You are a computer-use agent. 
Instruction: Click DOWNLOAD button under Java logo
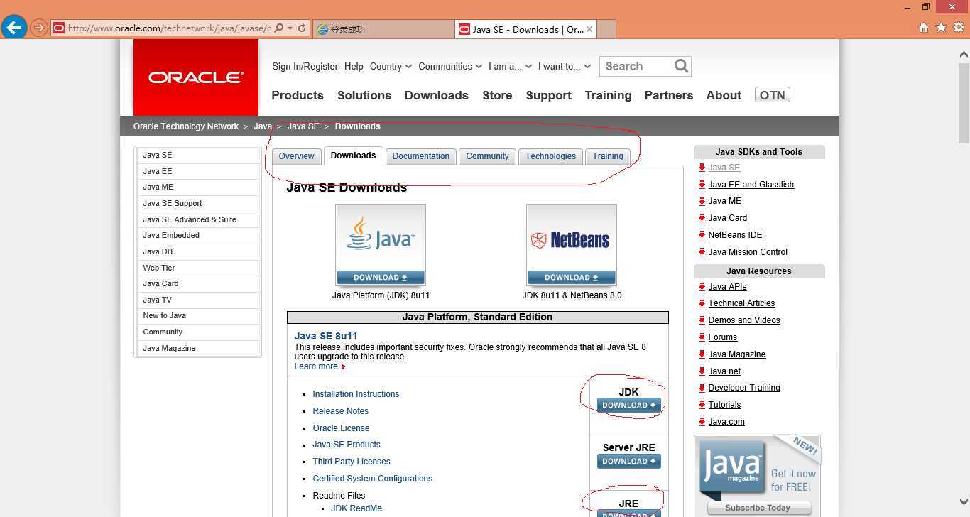(x=380, y=277)
